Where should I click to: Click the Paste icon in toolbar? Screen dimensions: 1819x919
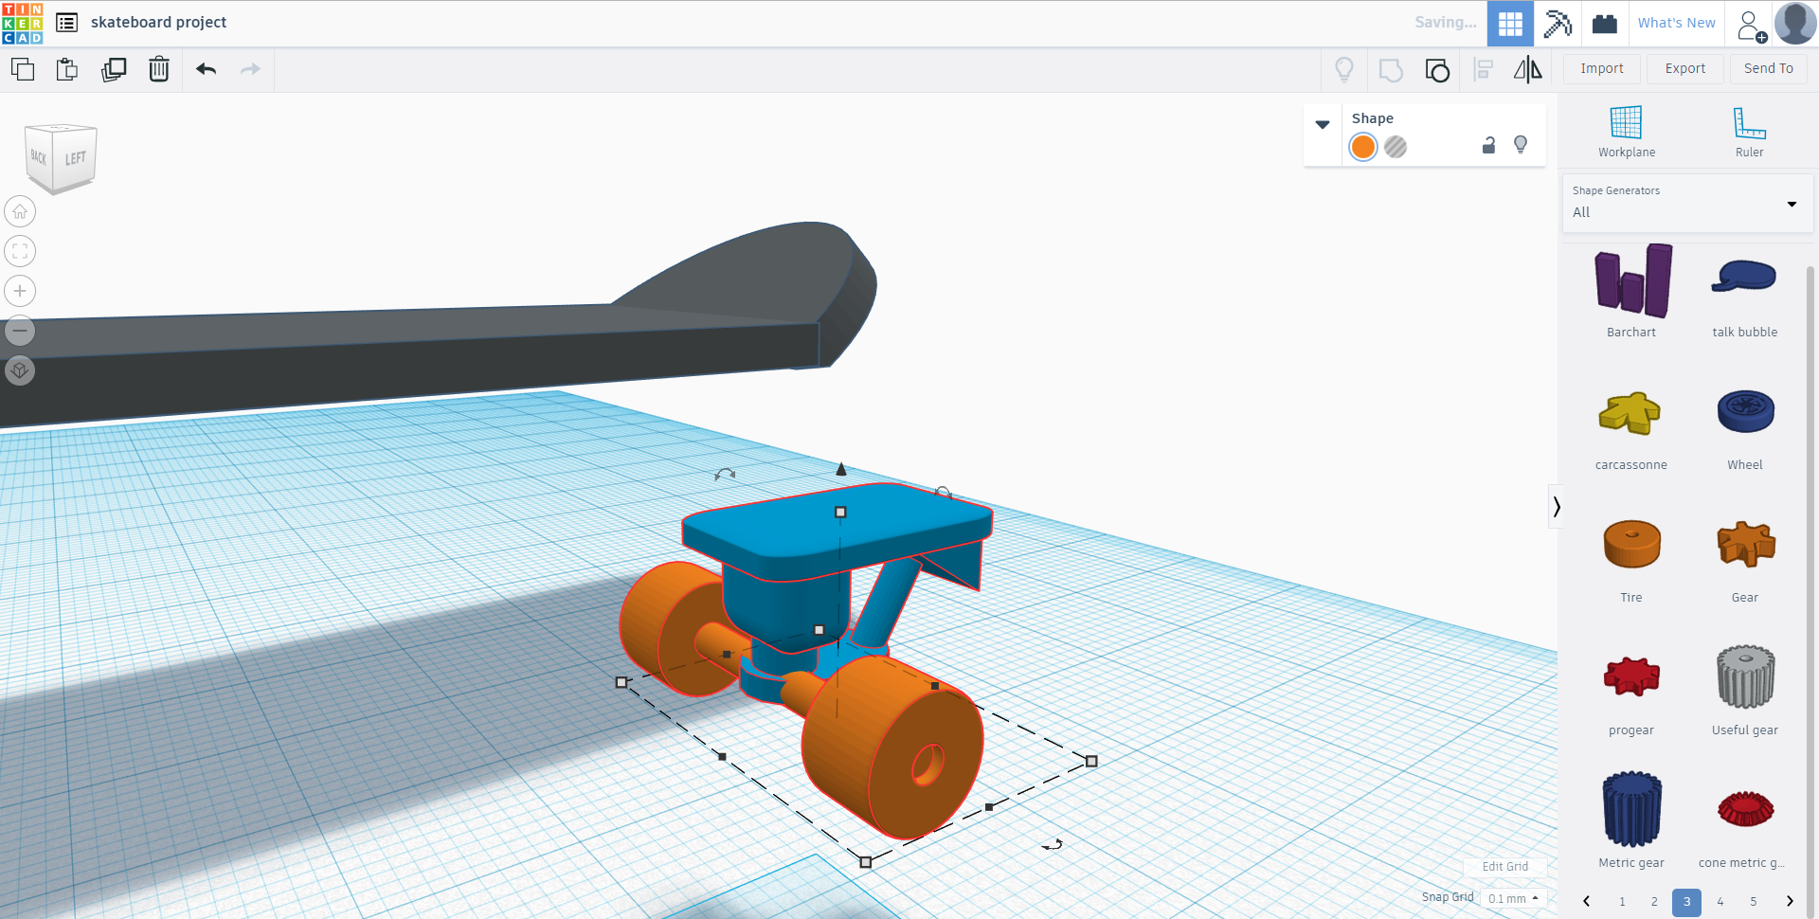(x=67, y=69)
